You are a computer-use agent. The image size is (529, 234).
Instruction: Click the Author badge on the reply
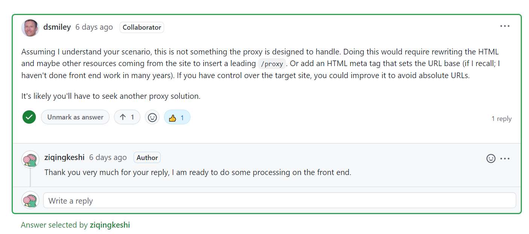pos(147,158)
